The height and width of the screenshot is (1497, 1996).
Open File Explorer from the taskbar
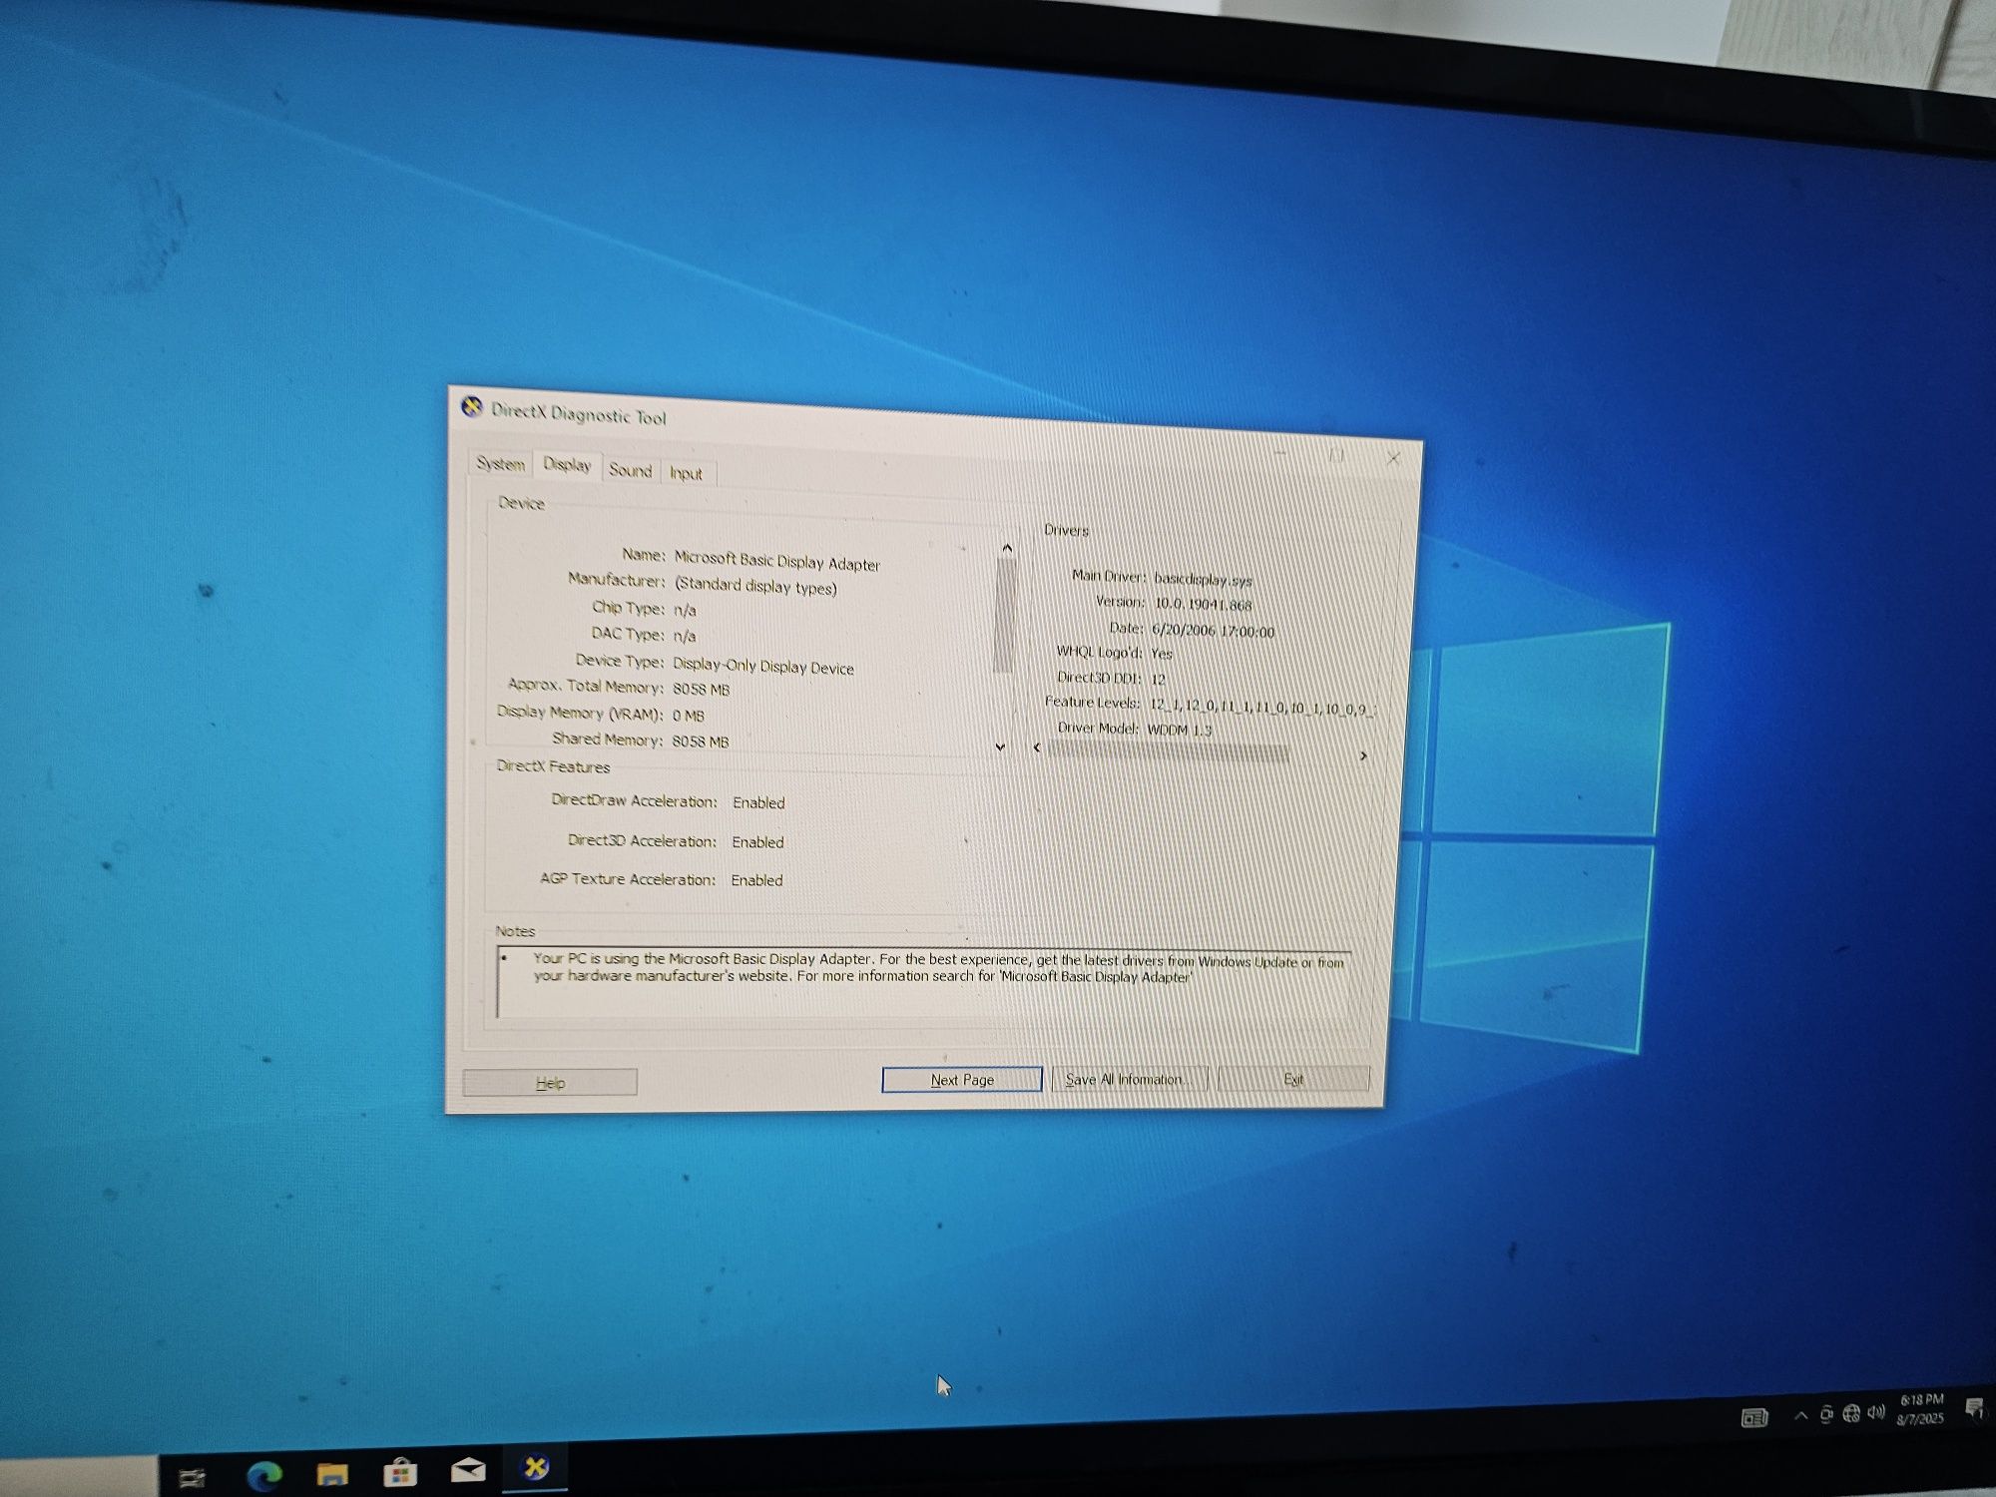[x=332, y=1473]
